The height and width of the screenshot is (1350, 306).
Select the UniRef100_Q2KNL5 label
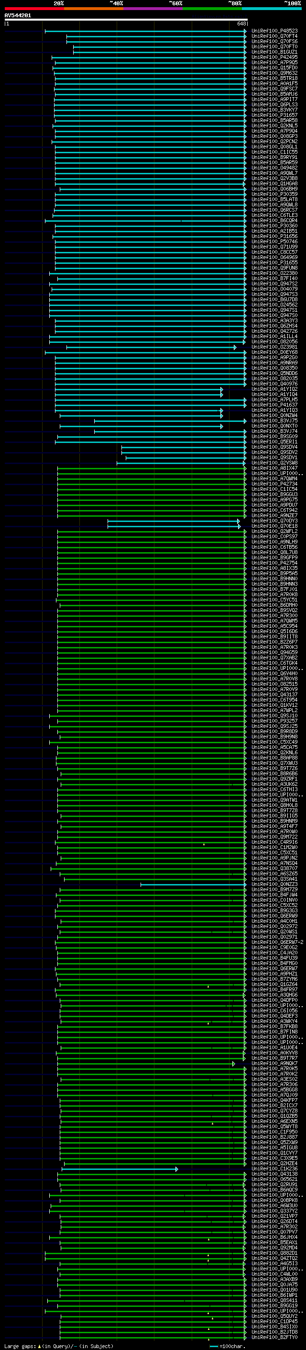pyautogui.click(x=274, y=126)
